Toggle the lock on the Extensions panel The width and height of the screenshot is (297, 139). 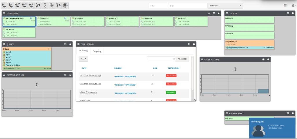coord(219,13)
